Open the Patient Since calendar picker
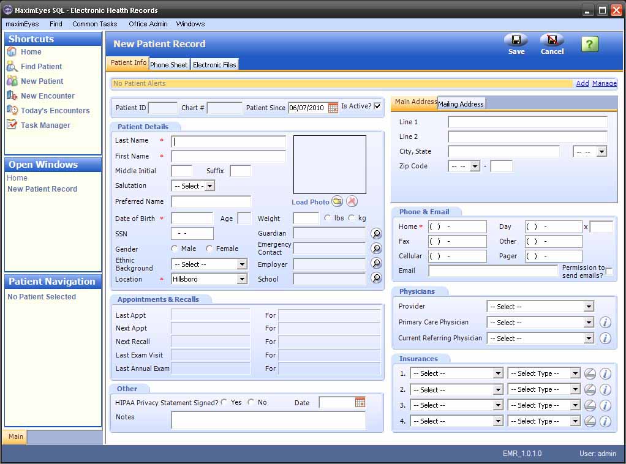 [x=333, y=108]
